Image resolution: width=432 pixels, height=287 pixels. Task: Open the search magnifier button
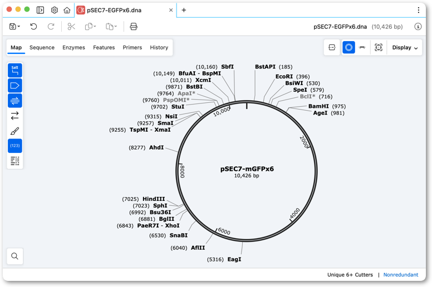click(x=15, y=256)
